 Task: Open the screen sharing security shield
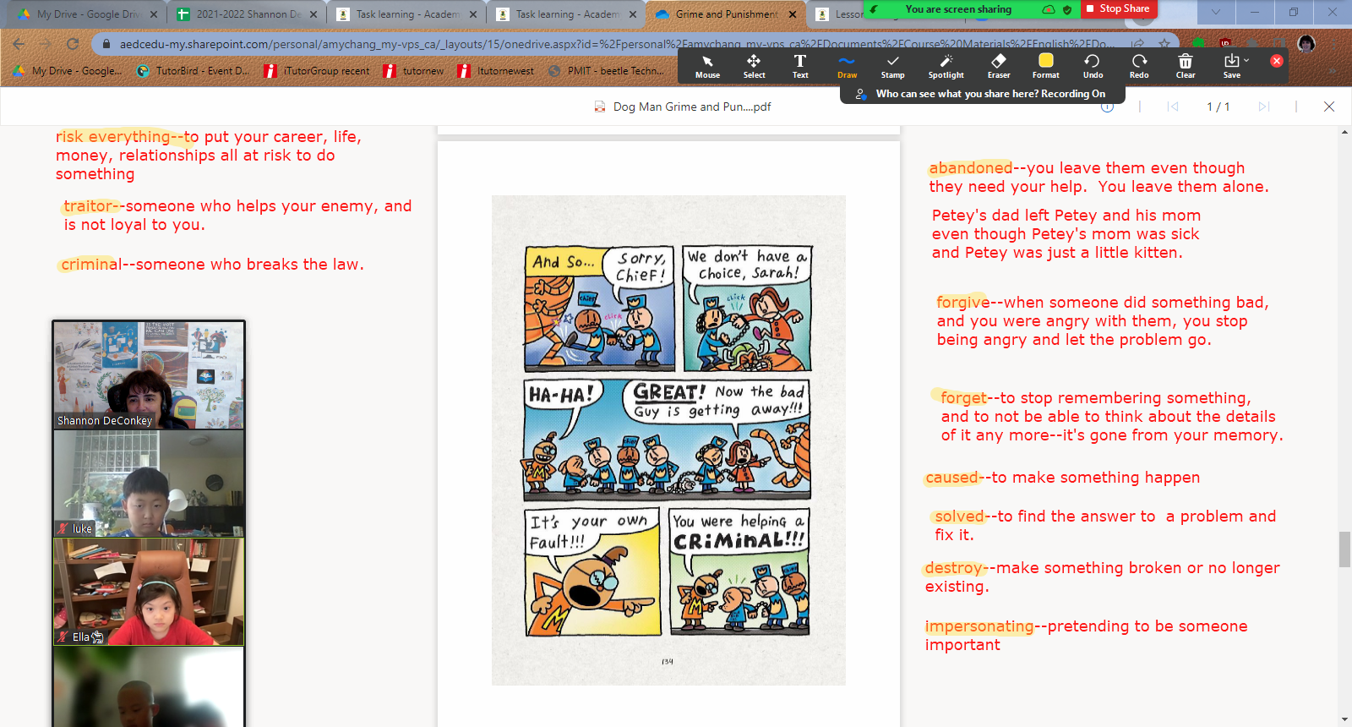1067,9
